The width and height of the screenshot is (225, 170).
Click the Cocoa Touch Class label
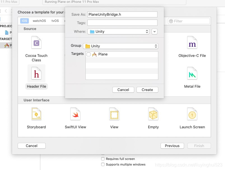36,58
